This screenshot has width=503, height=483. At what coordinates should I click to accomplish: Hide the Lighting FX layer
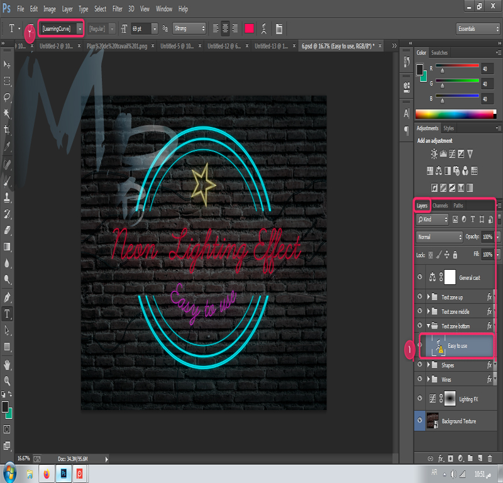(419, 398)
